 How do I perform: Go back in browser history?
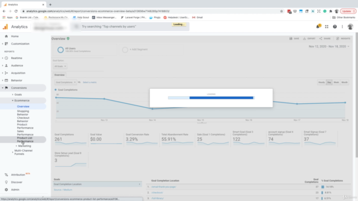4,11
